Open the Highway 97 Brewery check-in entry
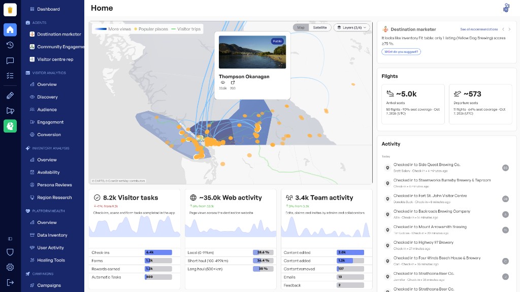This screenshot has width=520, height=292. tap(446, 245)
